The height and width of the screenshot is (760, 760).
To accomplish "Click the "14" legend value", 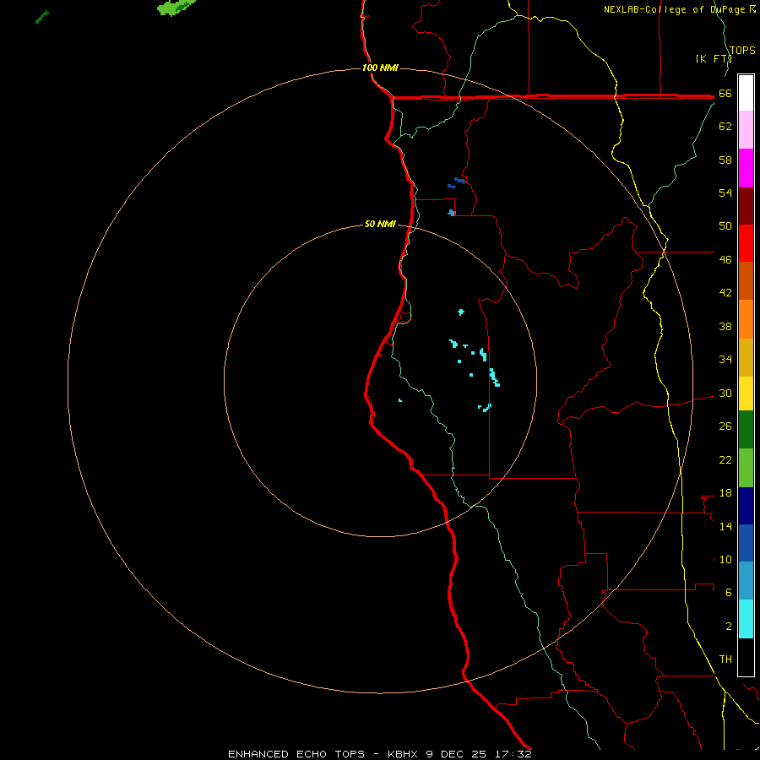I will (725, 526).
